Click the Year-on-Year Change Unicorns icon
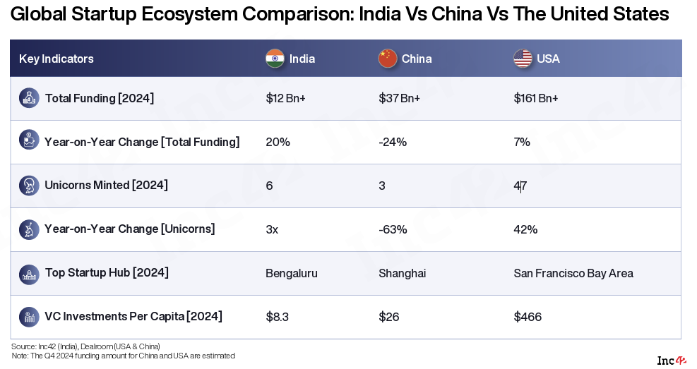Image resolution: width=697 pixels, height=369 pixels. click(x=29, y=229)
